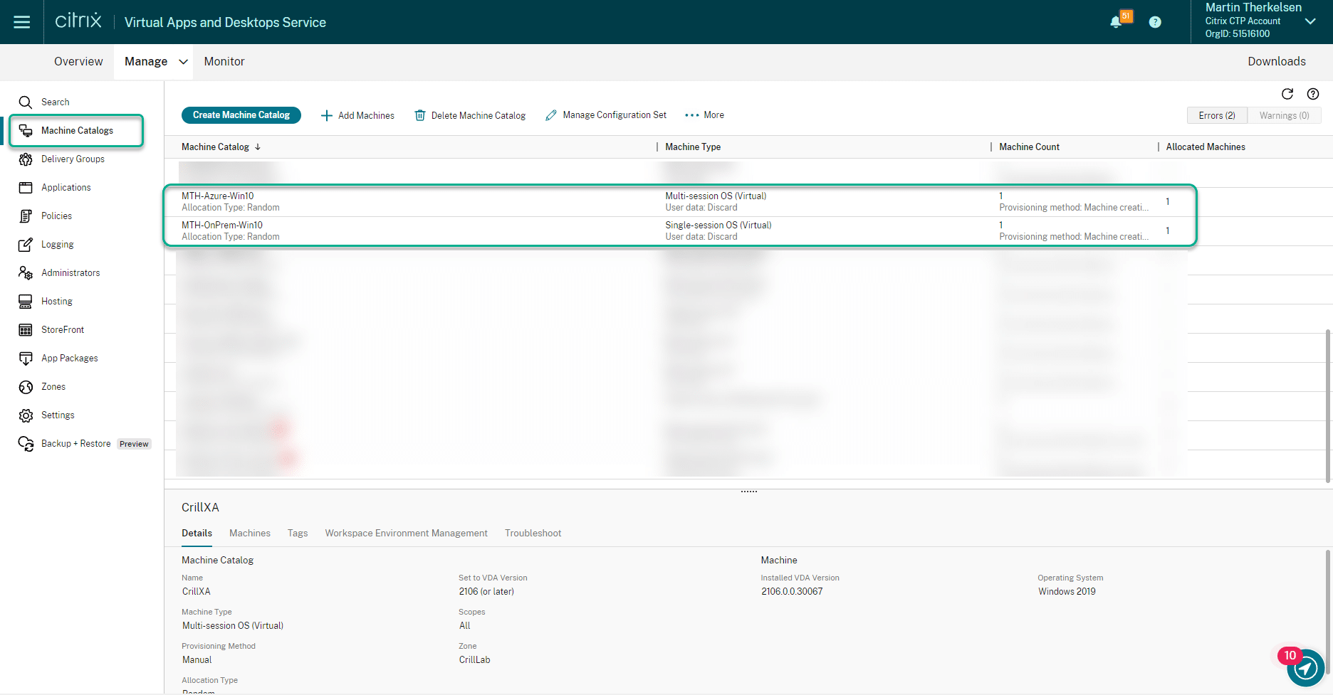The width and height of the screenshot is (1333, 695).
Task: Open the Workspace Environment Management tab
Action: point(406,534)
